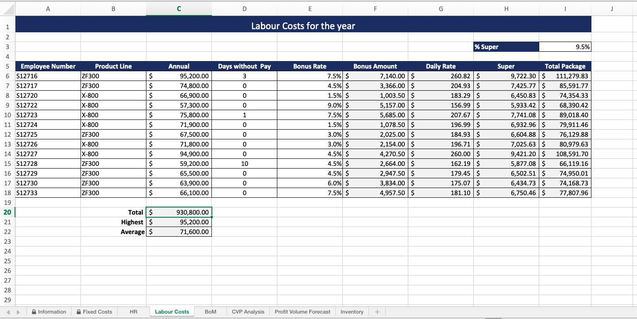Select column C by clicking its header
This screenshot has width=637, height=319.
click(179, 8)
